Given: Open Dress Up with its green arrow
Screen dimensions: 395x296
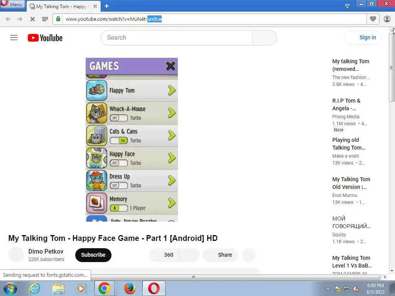Looking at the screenshot, I should pyautogui.click(x=172, y=180).
